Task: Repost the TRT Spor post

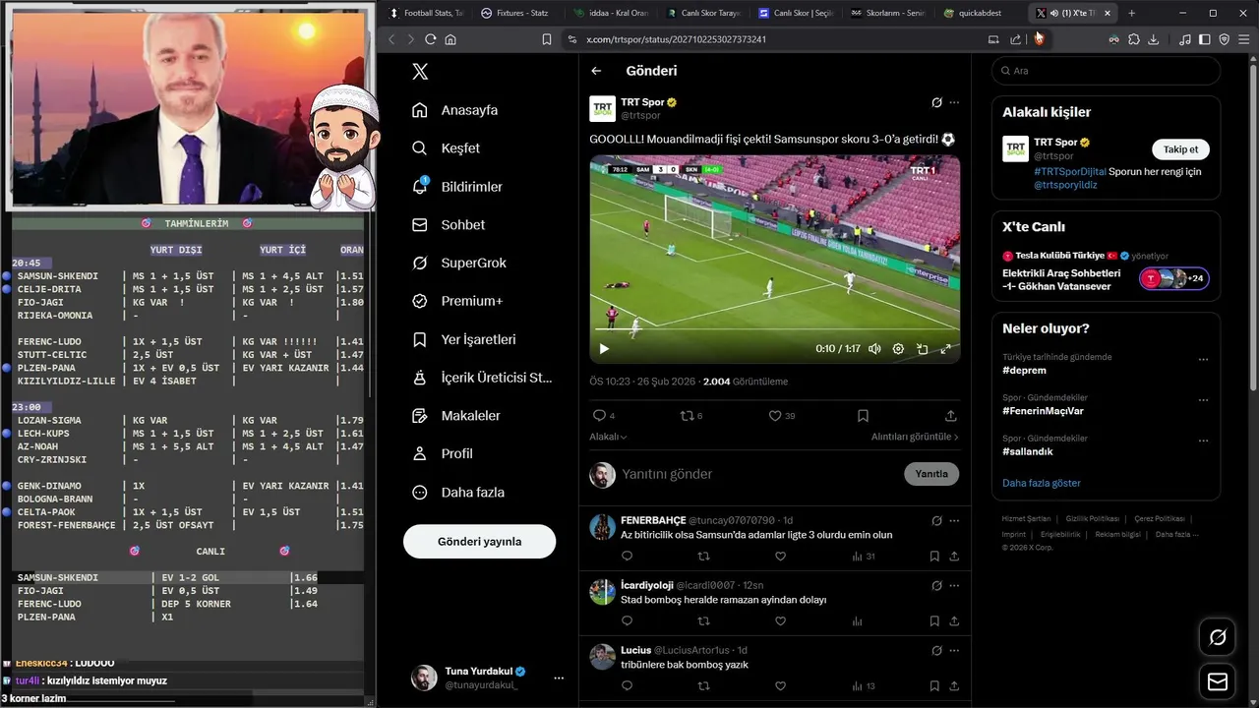Action: point(691,416)
